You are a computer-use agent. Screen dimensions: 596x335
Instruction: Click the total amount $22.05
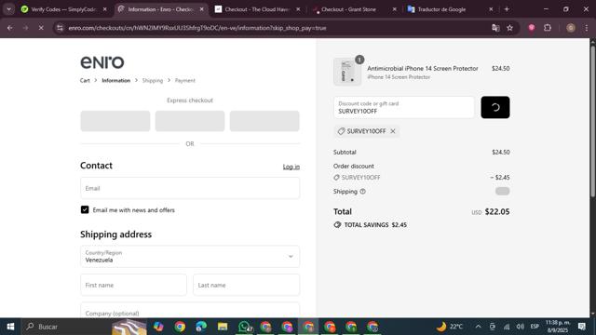coord(497,211)
